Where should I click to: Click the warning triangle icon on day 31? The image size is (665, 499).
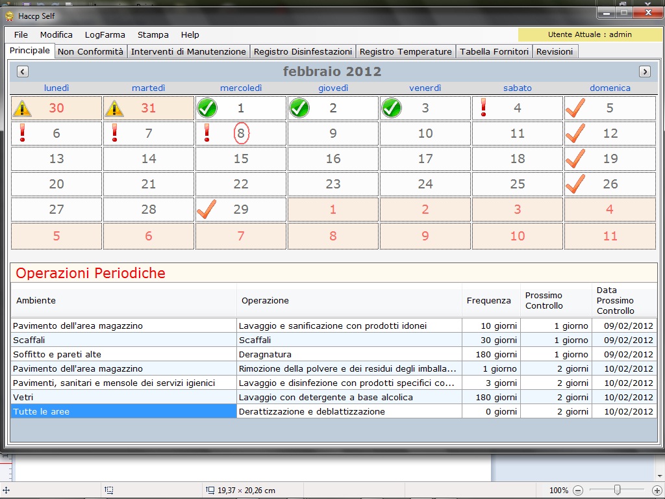(114, 108)
